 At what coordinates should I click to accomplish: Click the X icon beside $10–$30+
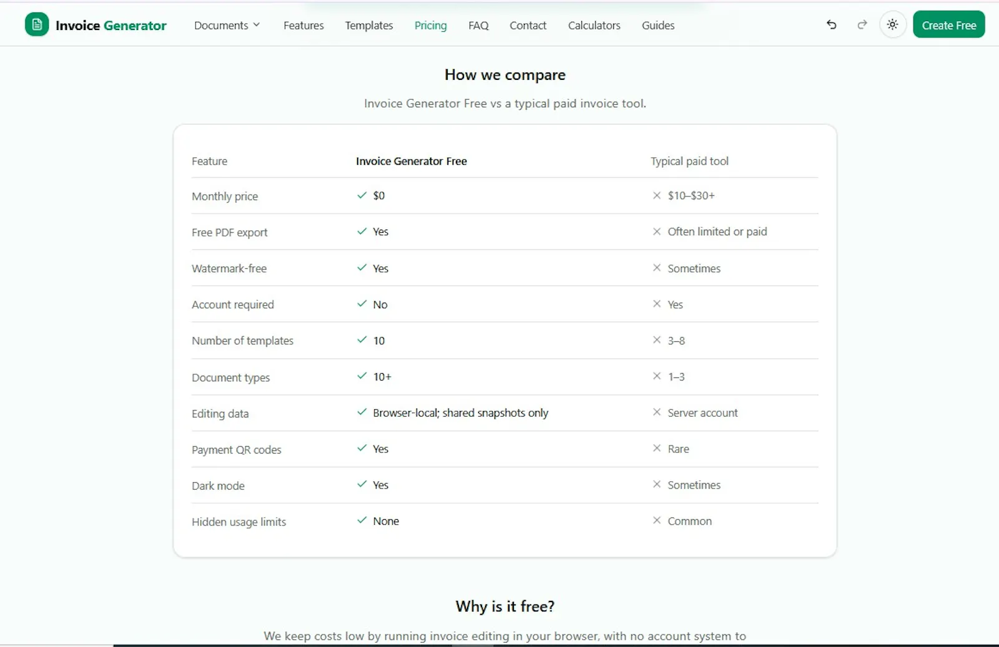657,195
